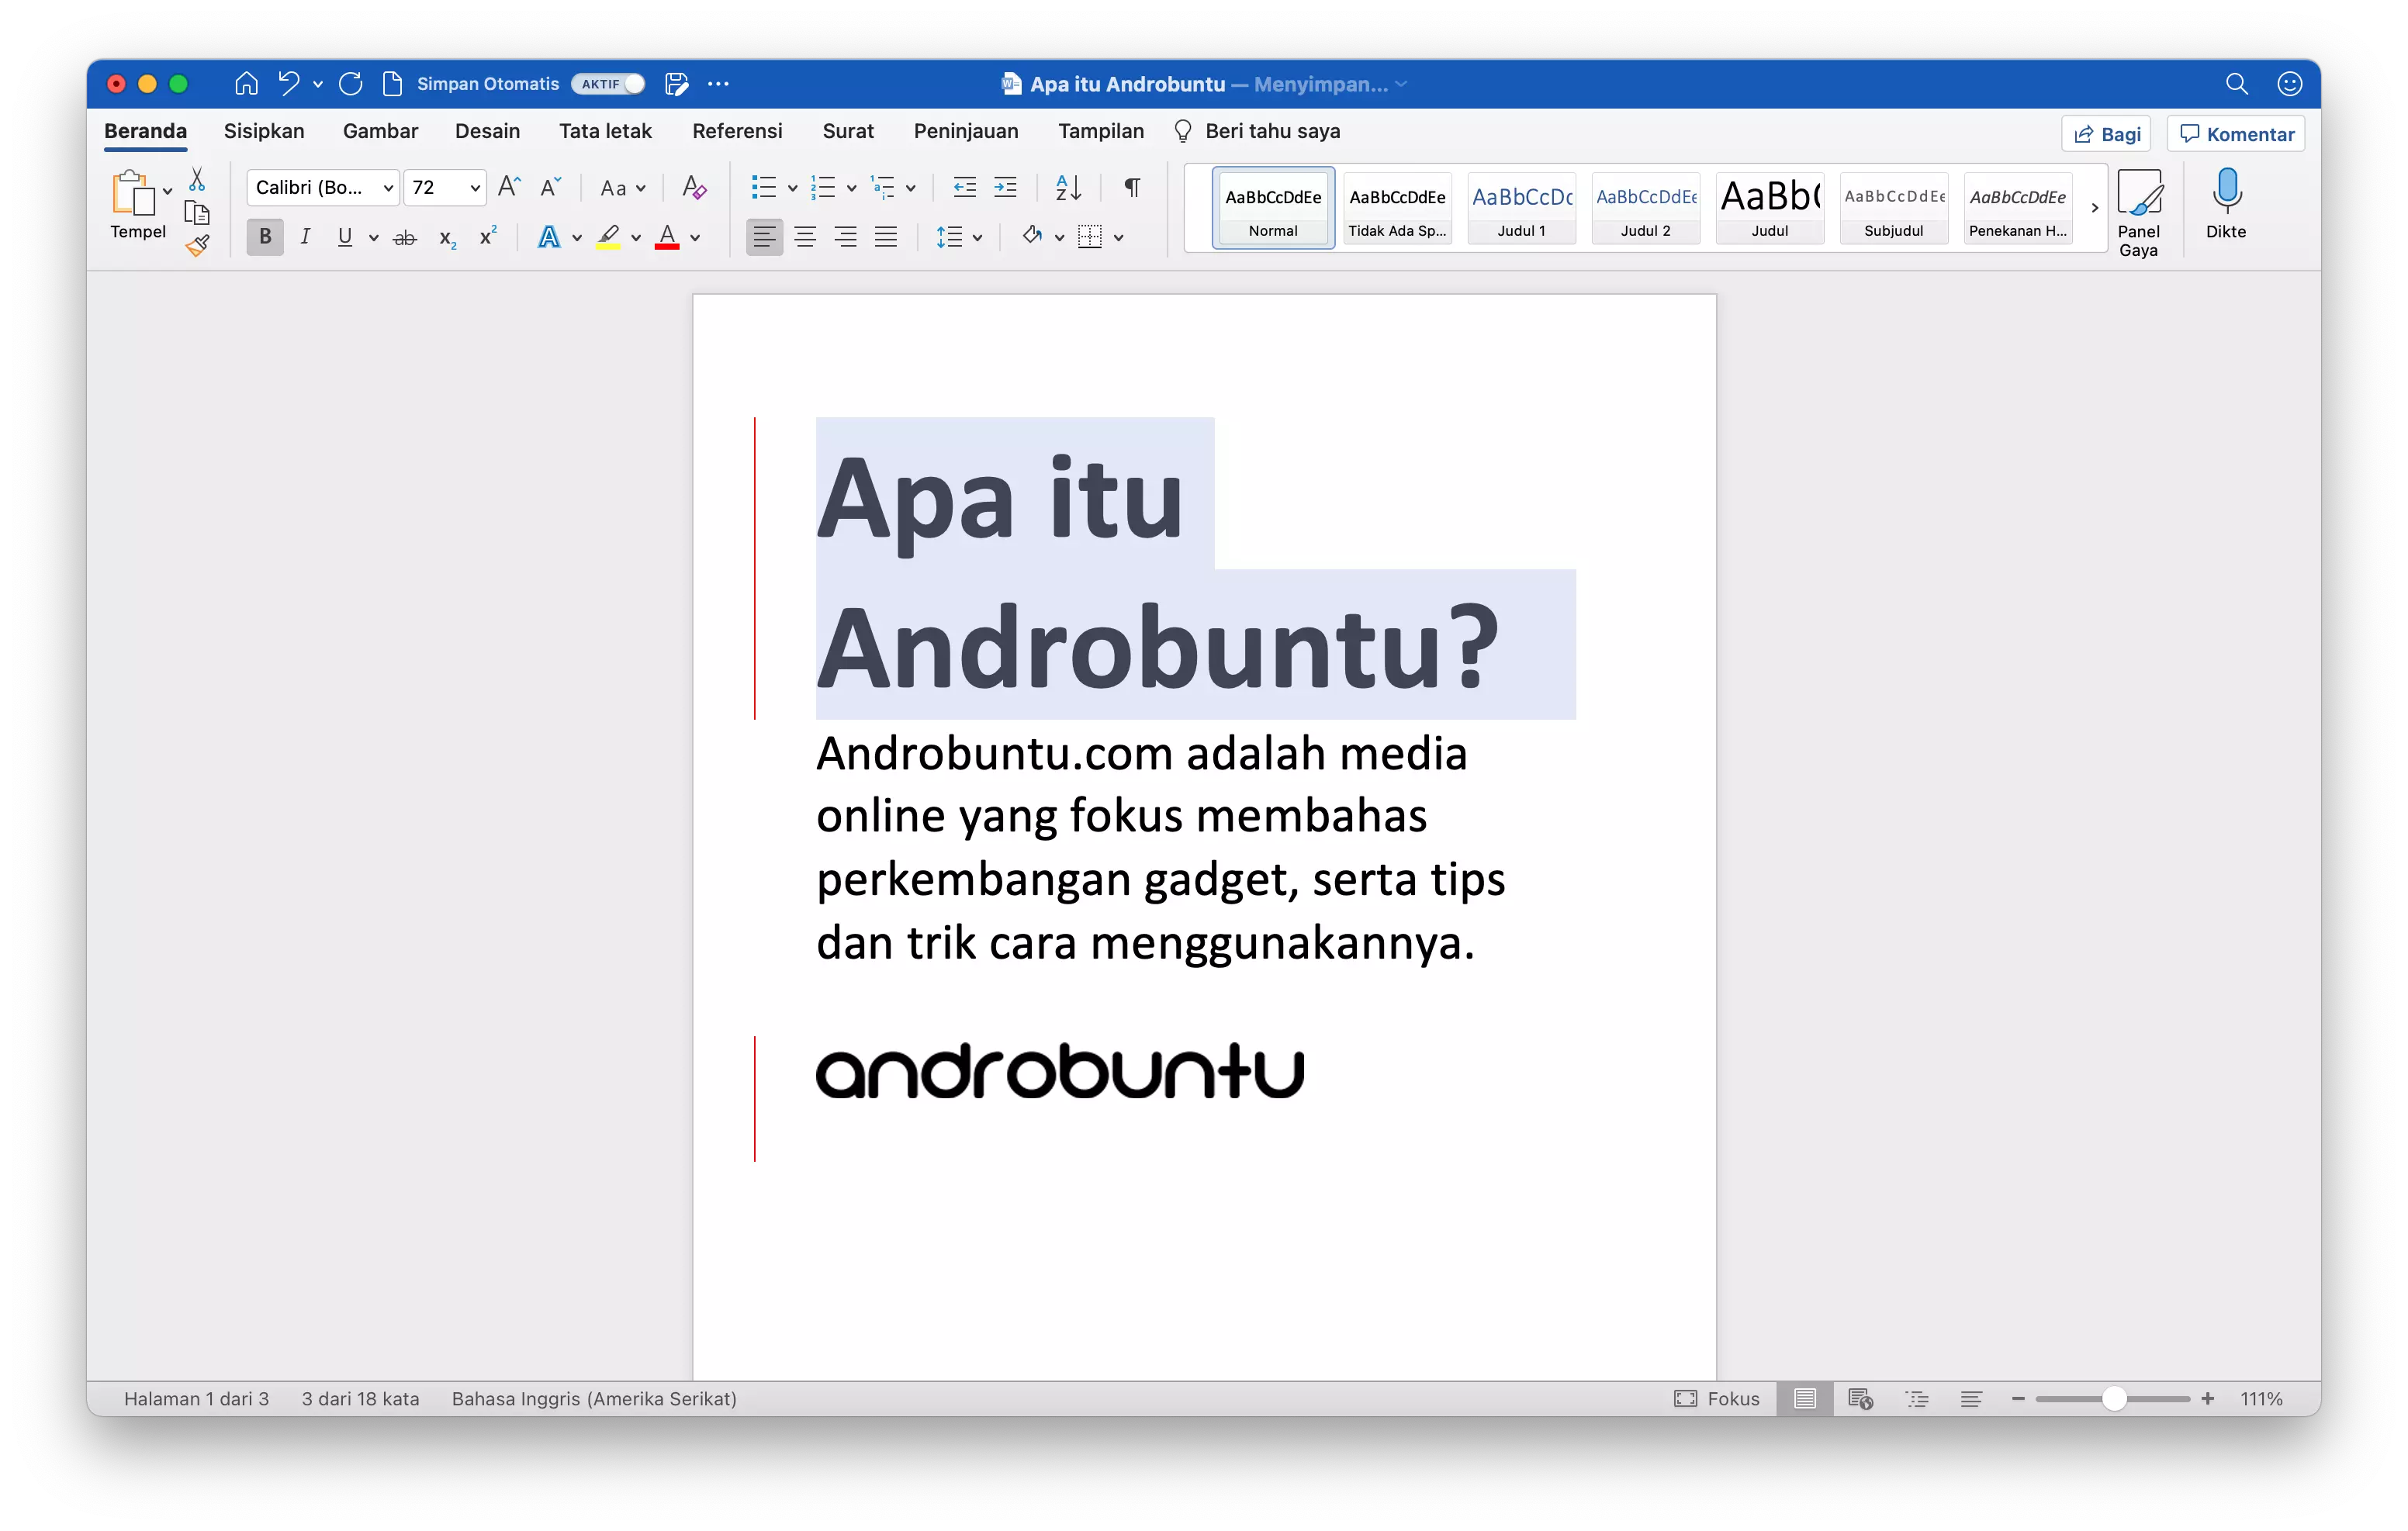Click the zoom slider handle

2113,1399
